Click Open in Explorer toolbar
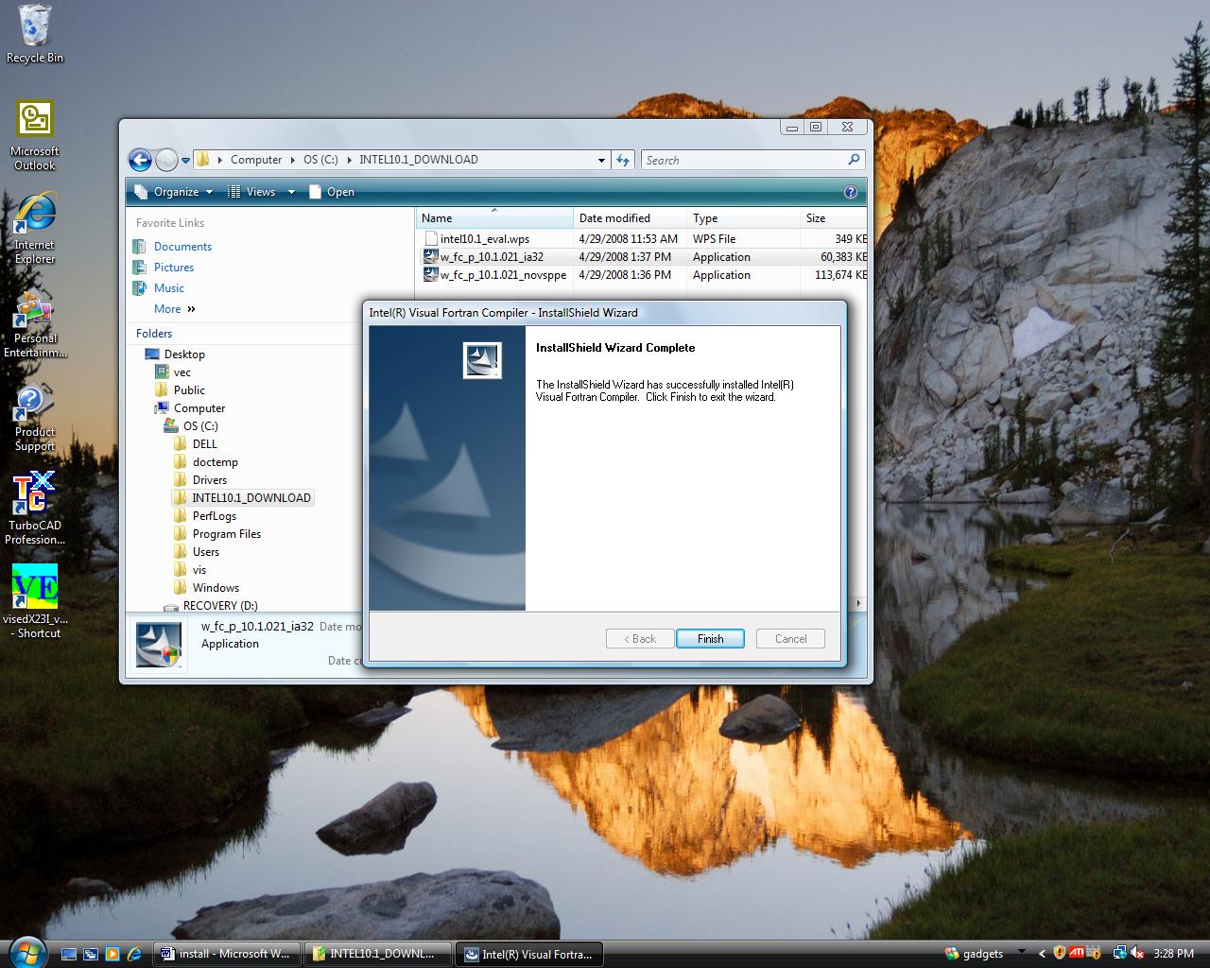This screenshot has width=1210, height=968. (x=332, y=192)
